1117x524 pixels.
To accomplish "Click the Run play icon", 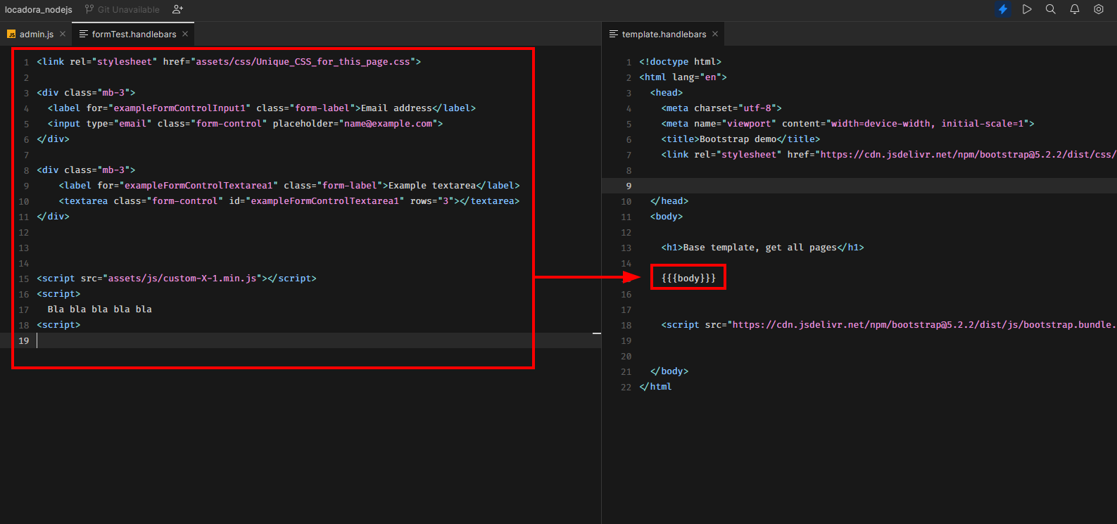I will click(x=1027, y=9).
